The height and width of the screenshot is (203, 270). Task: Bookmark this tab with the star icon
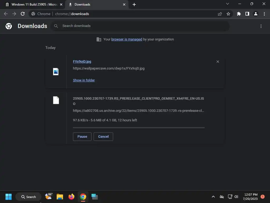(228, 14)
